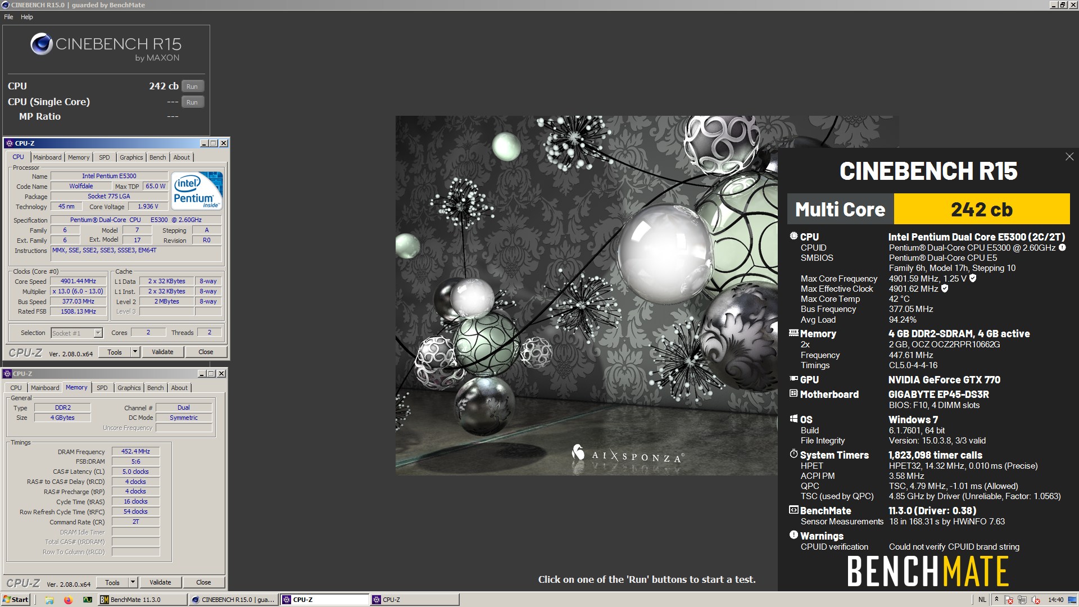Run the CPU multi-core test

[x=192, y=87]
